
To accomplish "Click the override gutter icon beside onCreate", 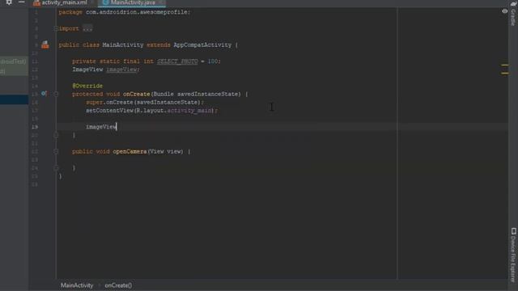I will point(44,94).
